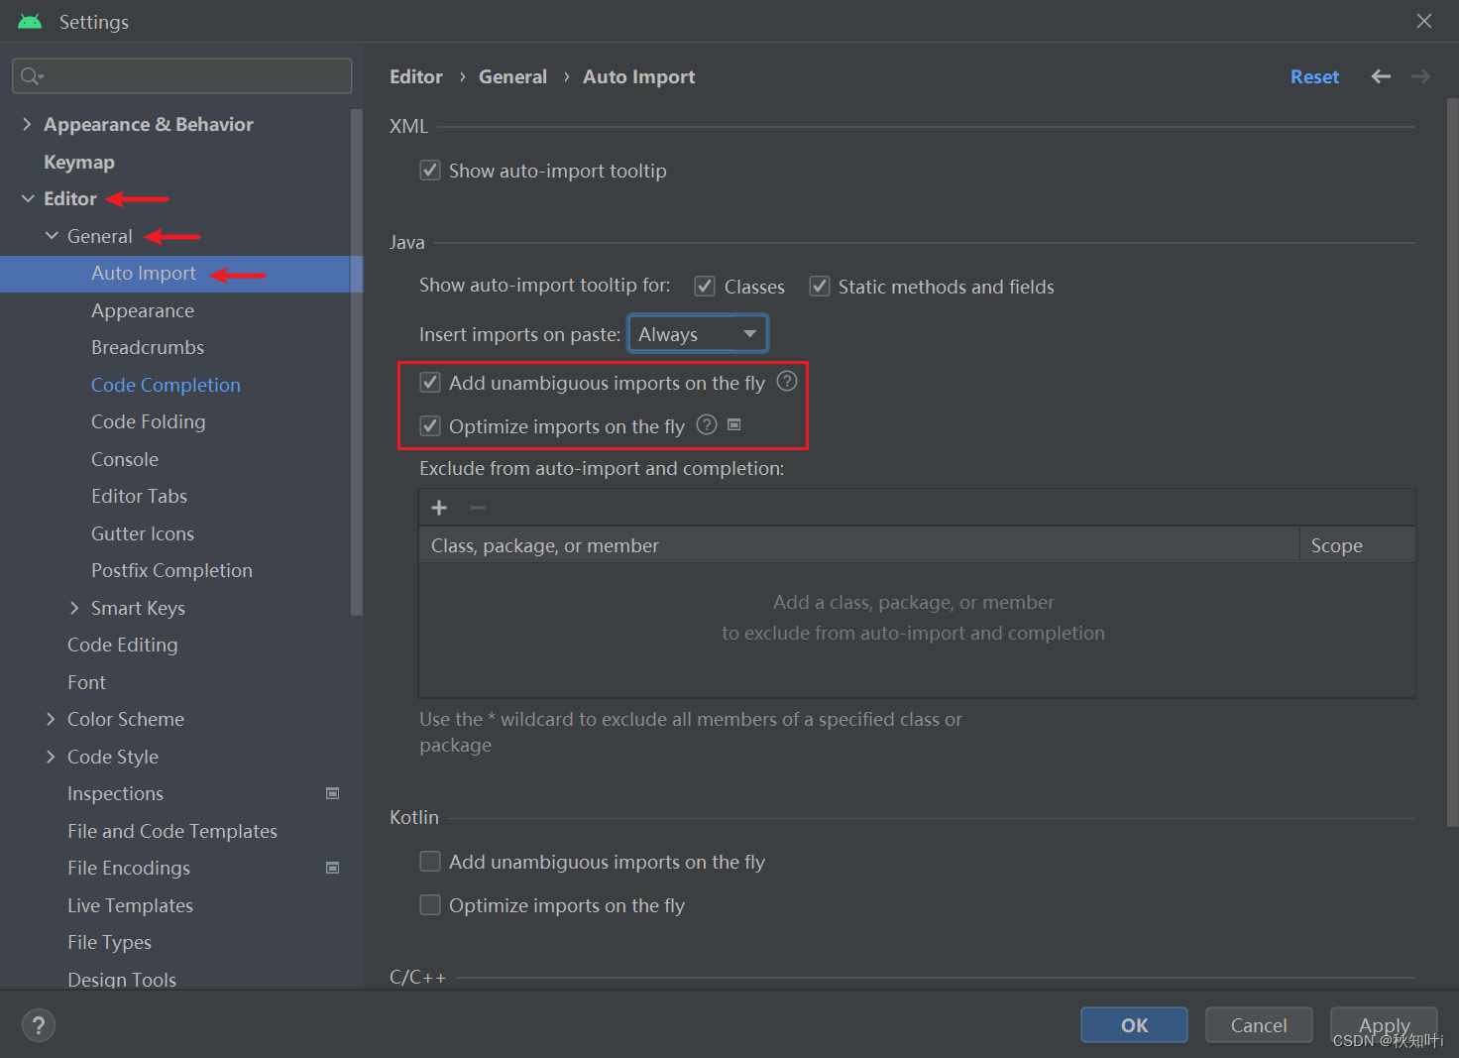The image size is (1459, 1058).
Task: Open Code Editing settings
Action: [123, 645]
